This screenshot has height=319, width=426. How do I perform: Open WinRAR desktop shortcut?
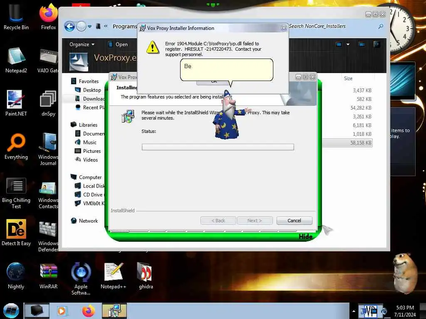tap(48, 276)
